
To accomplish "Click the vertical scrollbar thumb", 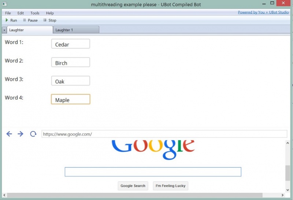I will [288, 173].
